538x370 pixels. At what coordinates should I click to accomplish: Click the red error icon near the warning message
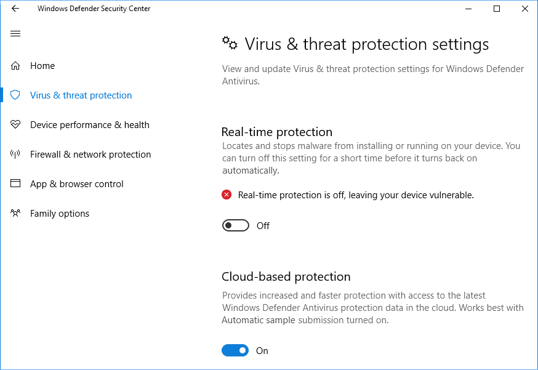pyautogui.click(x=227, y=195)
